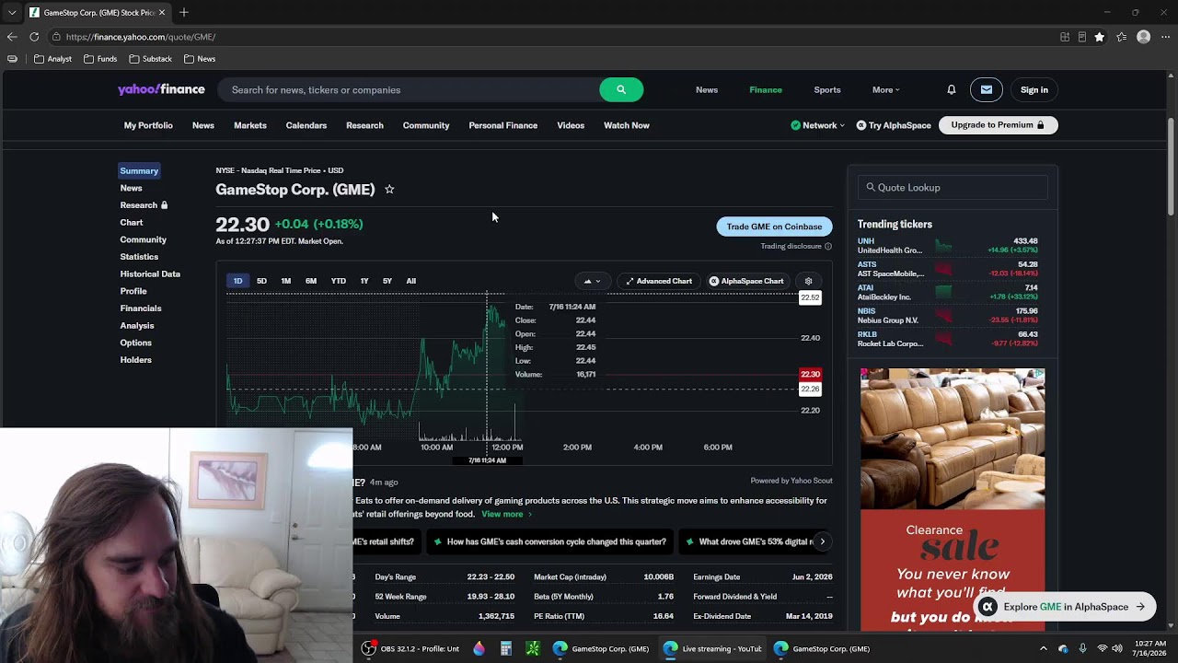Expand the Network dropdown
Viewport: 1178px width, 663px height.
(817, 125)
